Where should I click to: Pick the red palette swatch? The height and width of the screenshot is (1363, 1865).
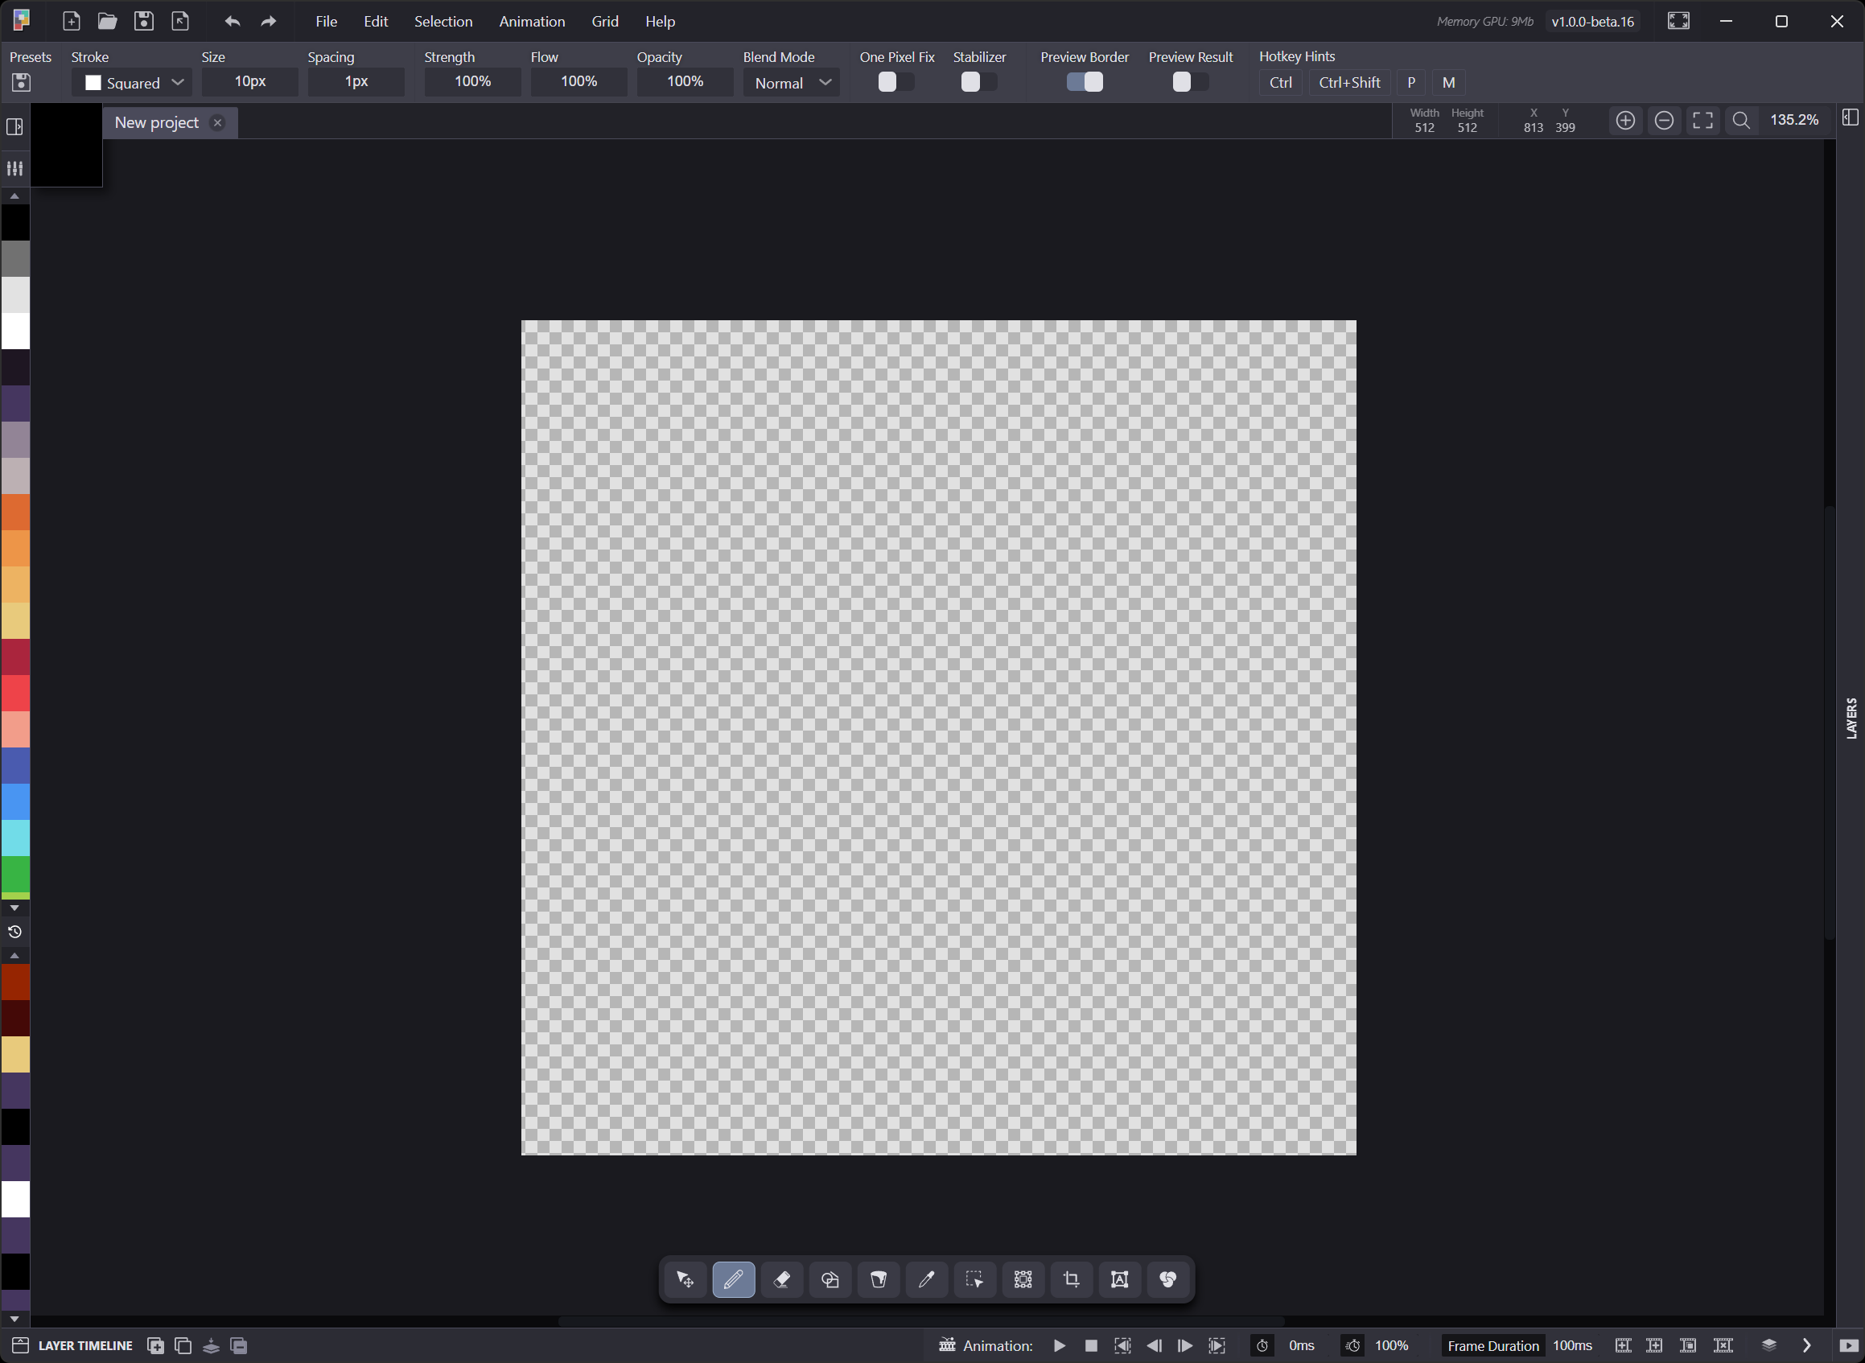14,693
